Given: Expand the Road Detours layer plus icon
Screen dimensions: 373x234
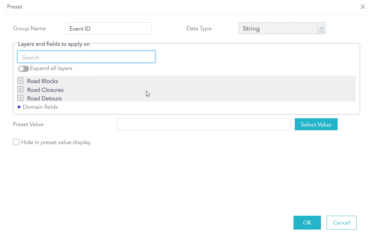Looking at the screenshot, I should 21,98.
